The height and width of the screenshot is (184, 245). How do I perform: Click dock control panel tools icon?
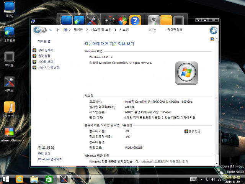pos(92,20)
